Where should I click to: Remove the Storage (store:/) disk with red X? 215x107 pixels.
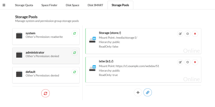coord(195,34)
